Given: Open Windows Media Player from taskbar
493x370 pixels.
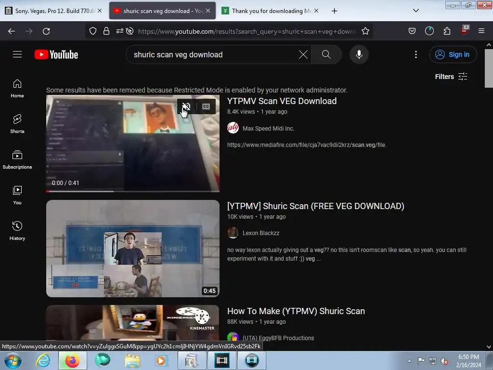Looking at the screenshot, I should [x=162, y=360].
